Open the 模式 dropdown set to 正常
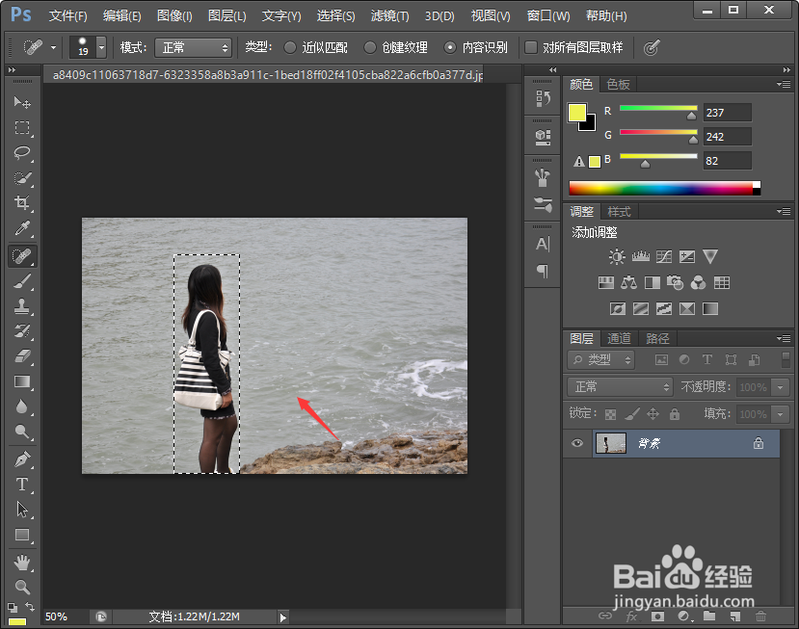This screenshot has height=629, width=799. point(193,48)
